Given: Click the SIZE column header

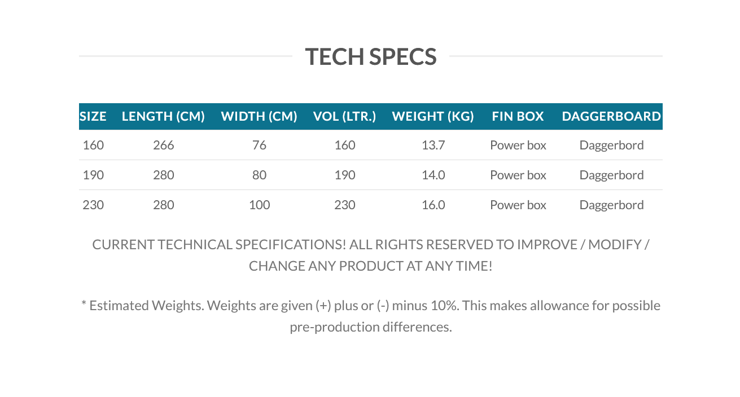Looking at the screenshot, I should click(x=93, y=116).
